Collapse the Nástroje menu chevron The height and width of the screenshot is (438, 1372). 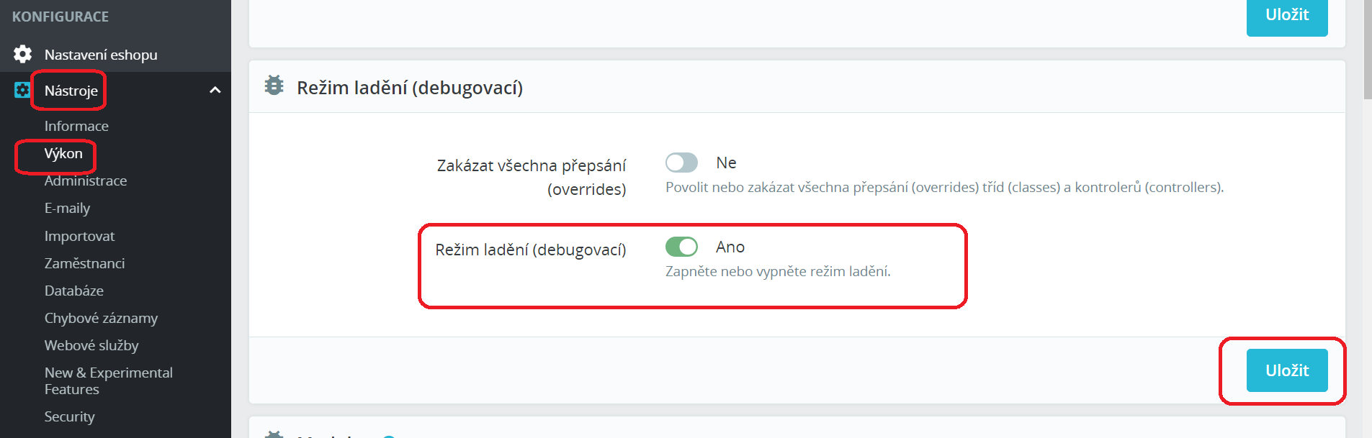tap(215, 90)
